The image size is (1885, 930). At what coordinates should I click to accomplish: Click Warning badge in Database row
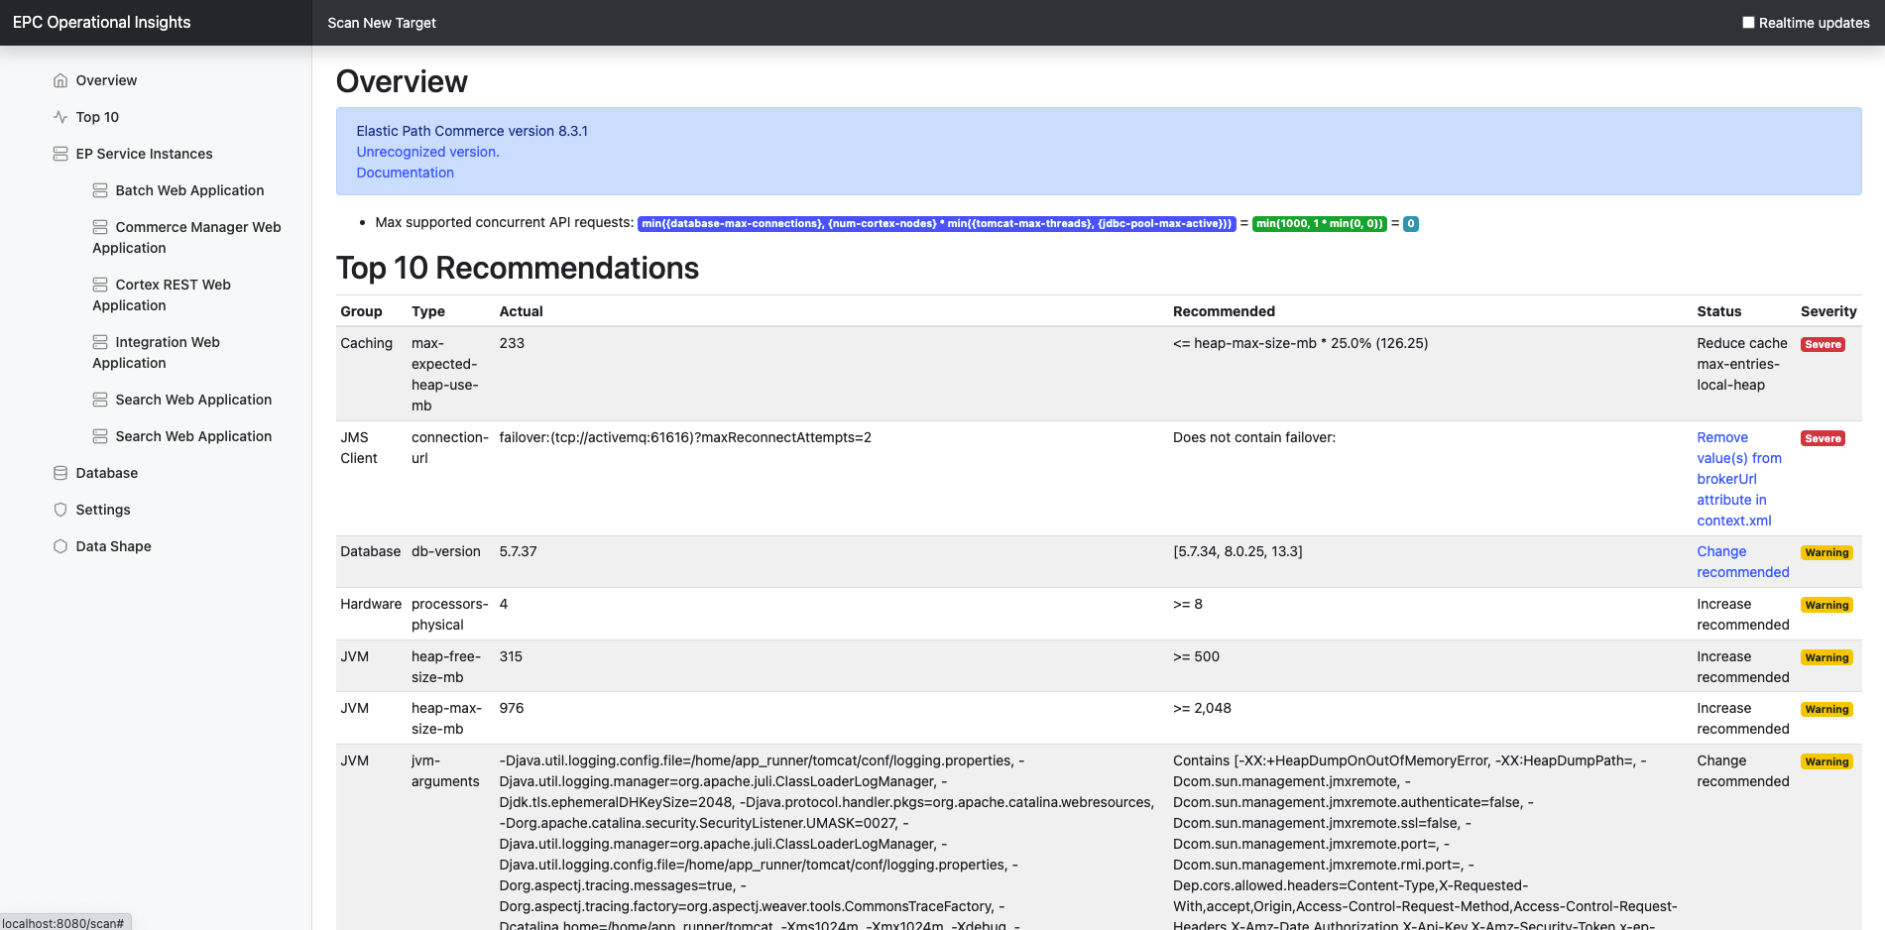[x=1826, y=553]
